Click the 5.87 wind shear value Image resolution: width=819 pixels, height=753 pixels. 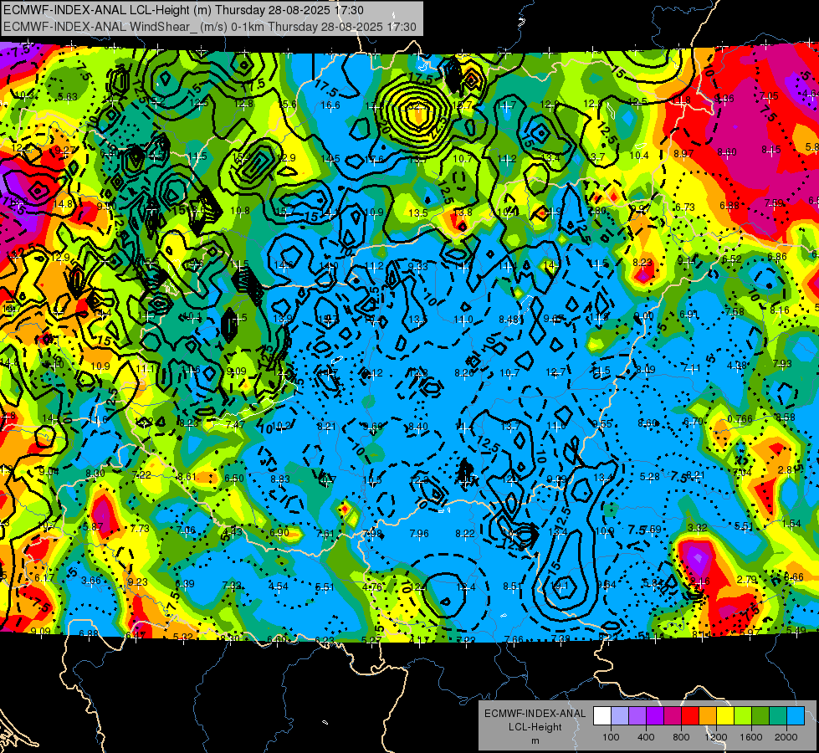point(93,527)
